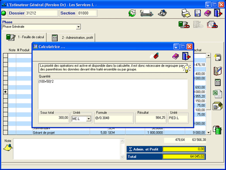Click the Quantité text area with (100+50)*2

pos(113,94)
